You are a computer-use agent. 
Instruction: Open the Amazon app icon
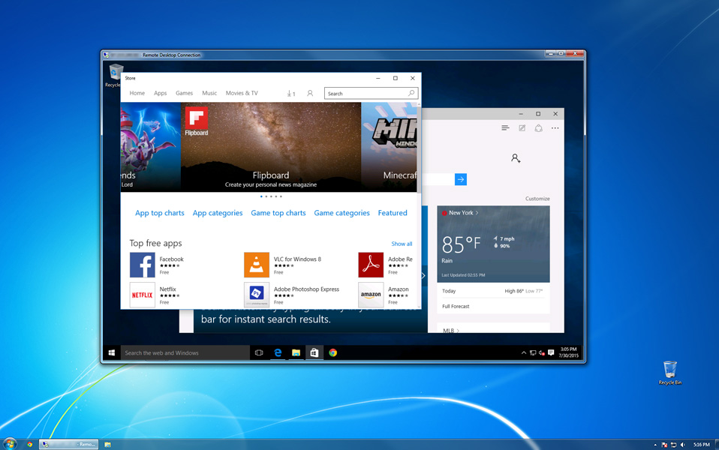click(x=371, y=295)
